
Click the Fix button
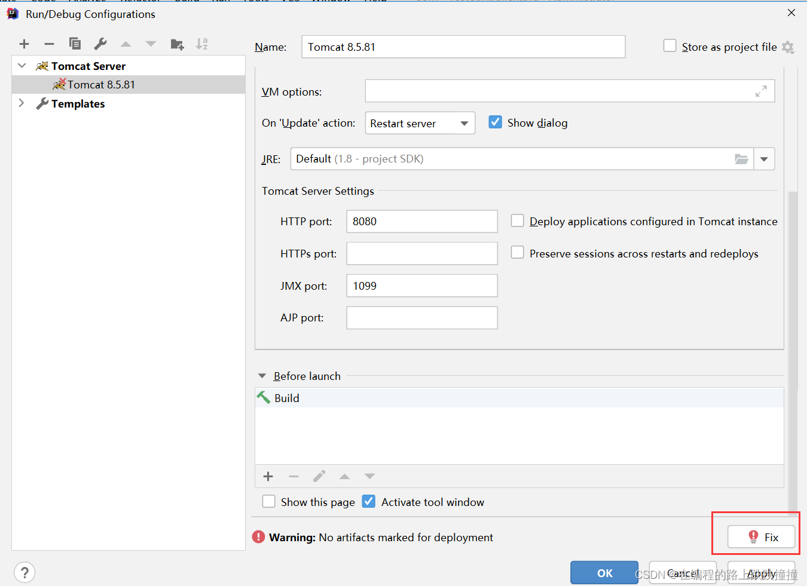(x=762, y=536)
